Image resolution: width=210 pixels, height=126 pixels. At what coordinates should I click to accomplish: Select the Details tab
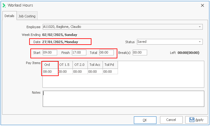click(x=9, y=16)
